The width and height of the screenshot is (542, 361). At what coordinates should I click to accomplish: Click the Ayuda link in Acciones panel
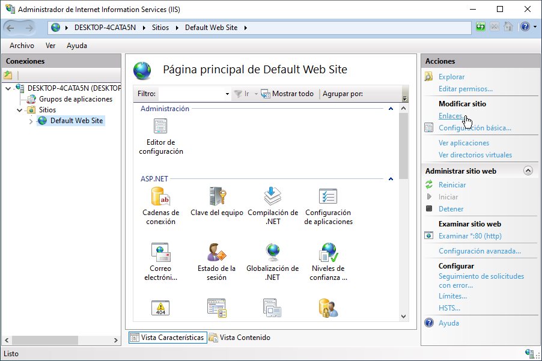pos(449,323)
